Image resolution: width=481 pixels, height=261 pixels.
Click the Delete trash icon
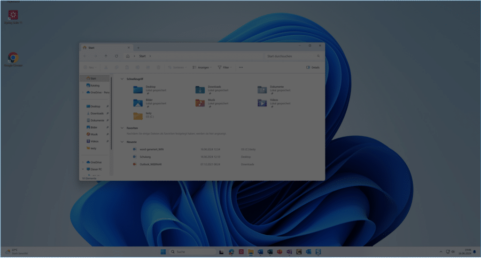[158, 68]
